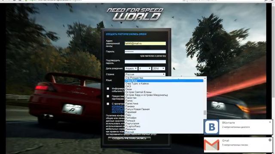Select Панама in country list
Screen dimensions: 275x154
click(164, 106)
